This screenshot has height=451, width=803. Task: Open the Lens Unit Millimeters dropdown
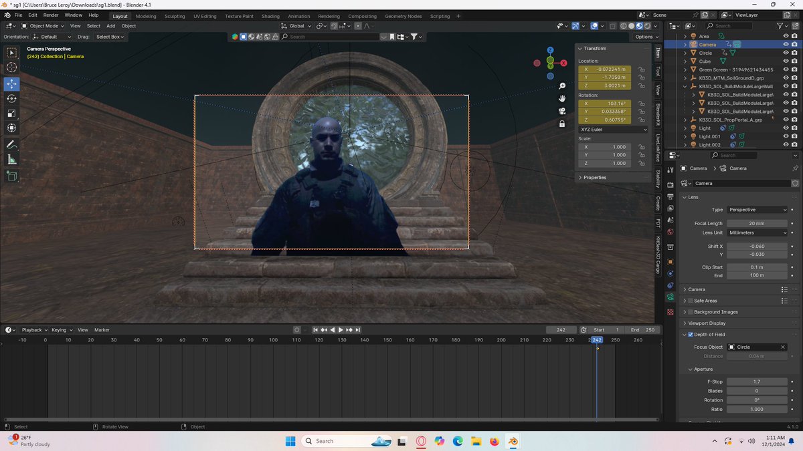(x=757, y=233)
